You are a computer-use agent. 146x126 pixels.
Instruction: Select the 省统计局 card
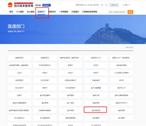96,95
